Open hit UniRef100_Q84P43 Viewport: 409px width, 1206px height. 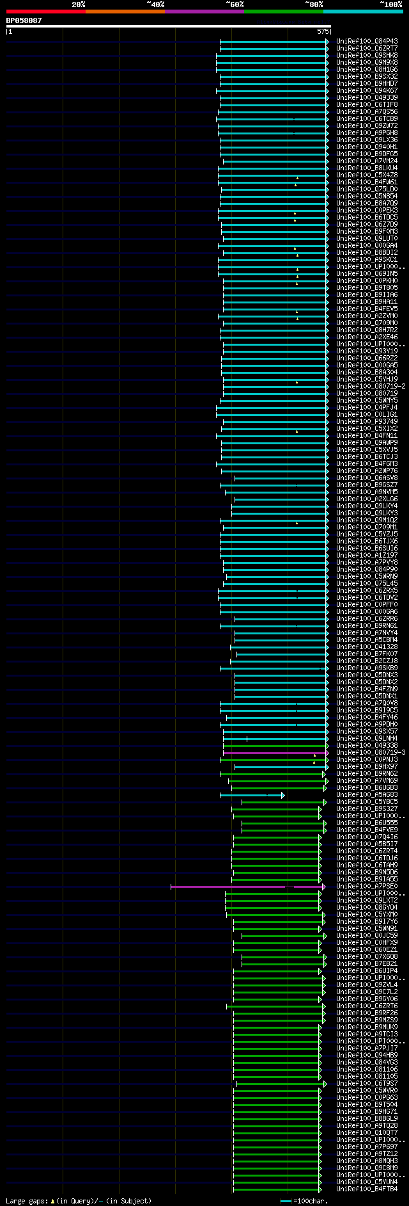(x=367, y=42)
